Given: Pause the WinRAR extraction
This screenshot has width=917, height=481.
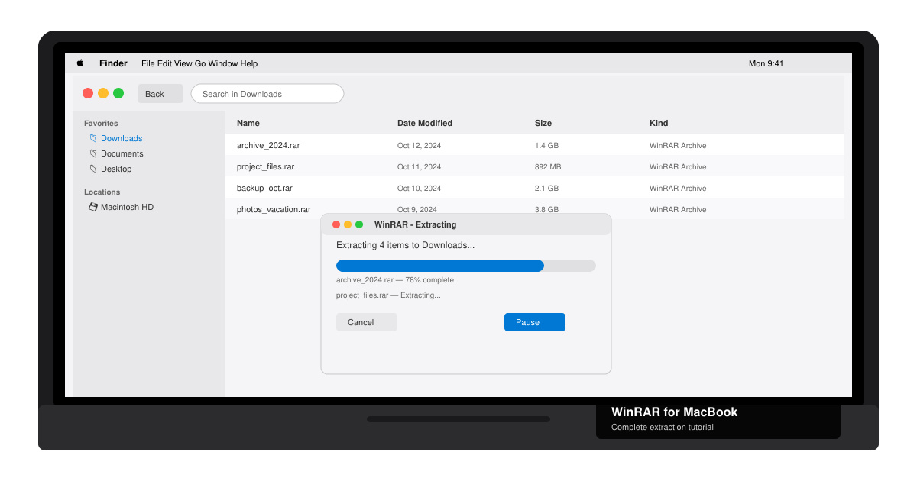Looking at the screenshot, I should [x=535, y=322].
